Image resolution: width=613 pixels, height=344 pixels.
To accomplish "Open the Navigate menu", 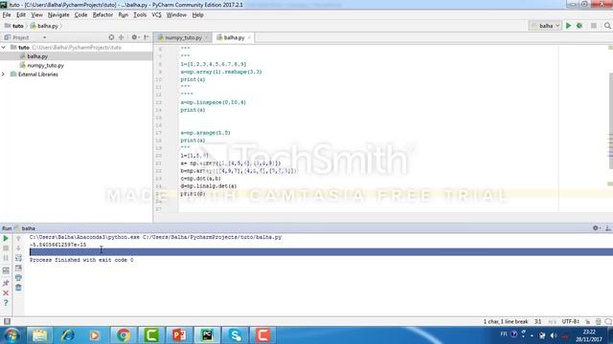I will [58, 15].
